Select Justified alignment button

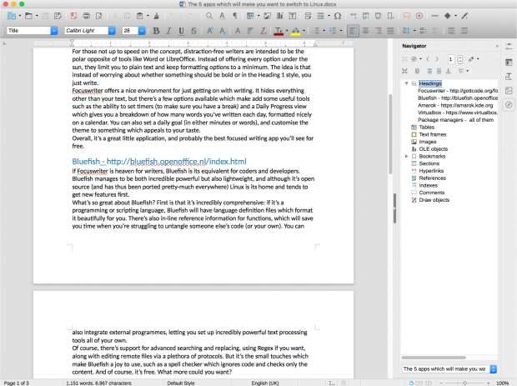(x=390, y=31)
